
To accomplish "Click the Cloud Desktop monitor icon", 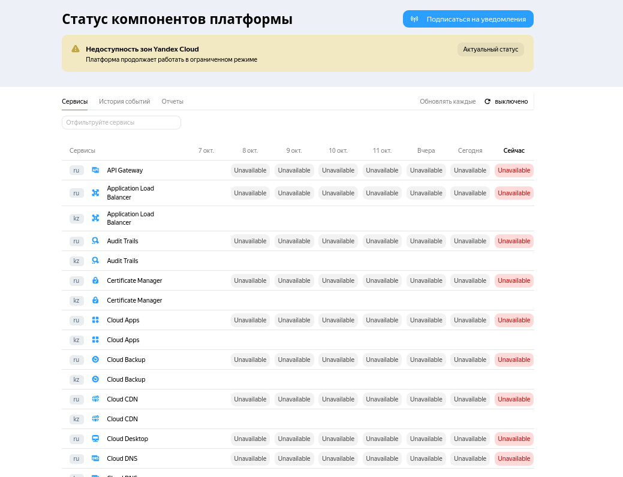I will [95, 439].
